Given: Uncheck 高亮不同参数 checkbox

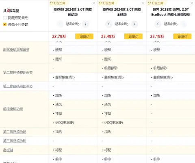Looking at the screenshot, I should 5,24.
